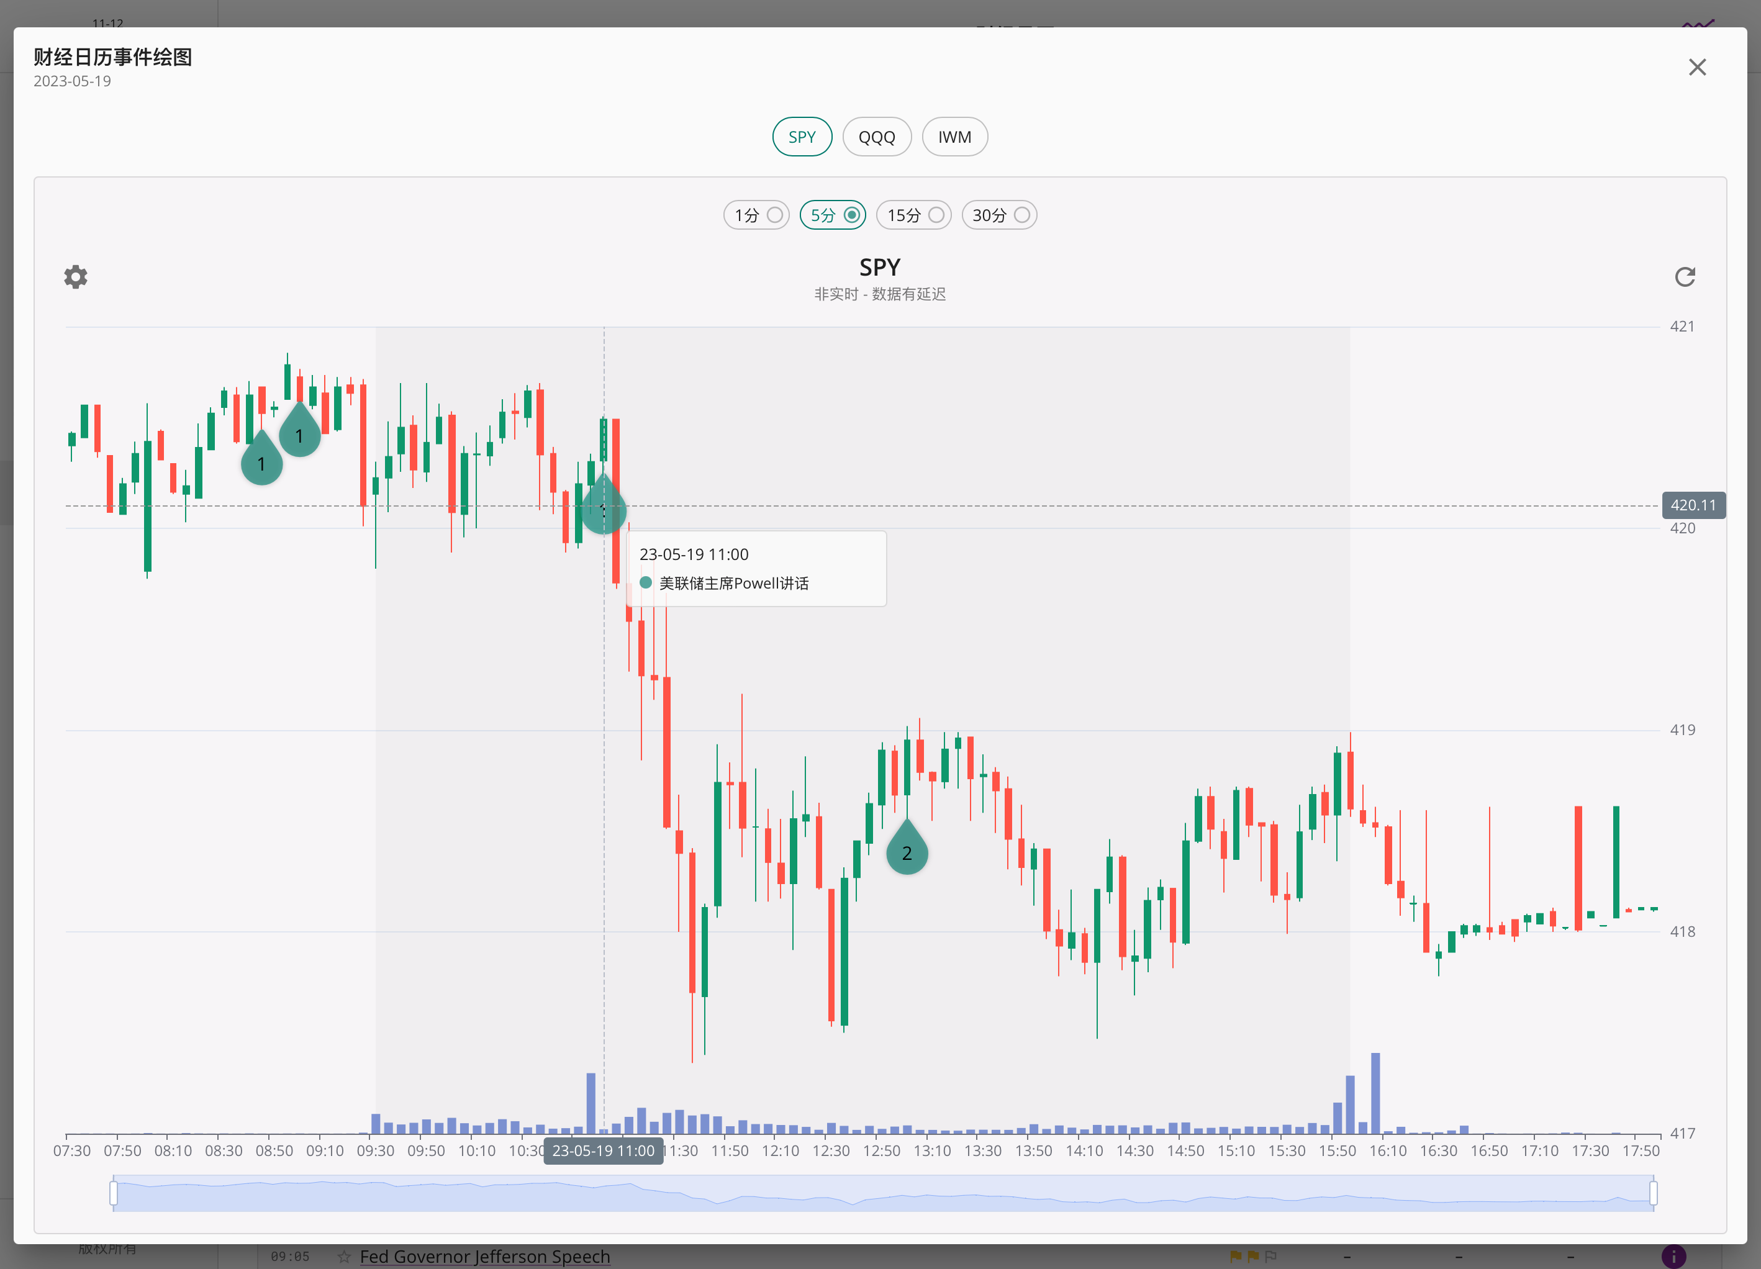
Task: Select the 5分 interval radio
Action: 852,215
